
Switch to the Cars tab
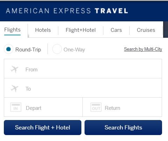tap(116, 30)
